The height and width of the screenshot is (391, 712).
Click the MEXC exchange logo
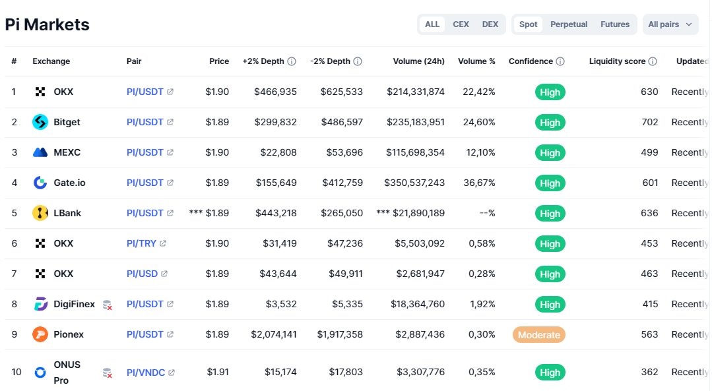(40, 152)
